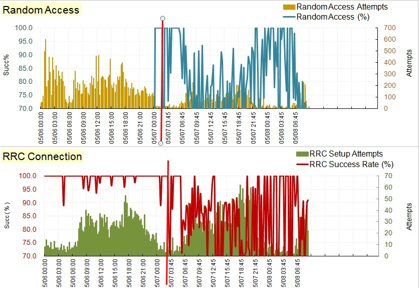
Task: Click the green RRC Setup Attempts legend swatch
Action: click(x=303, y=154)
